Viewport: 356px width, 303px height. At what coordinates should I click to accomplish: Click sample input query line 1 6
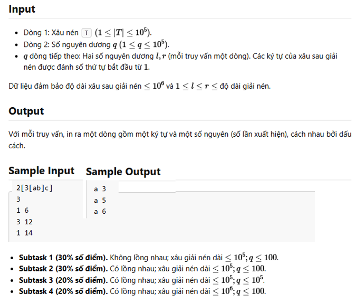click(x=23, y=211)
